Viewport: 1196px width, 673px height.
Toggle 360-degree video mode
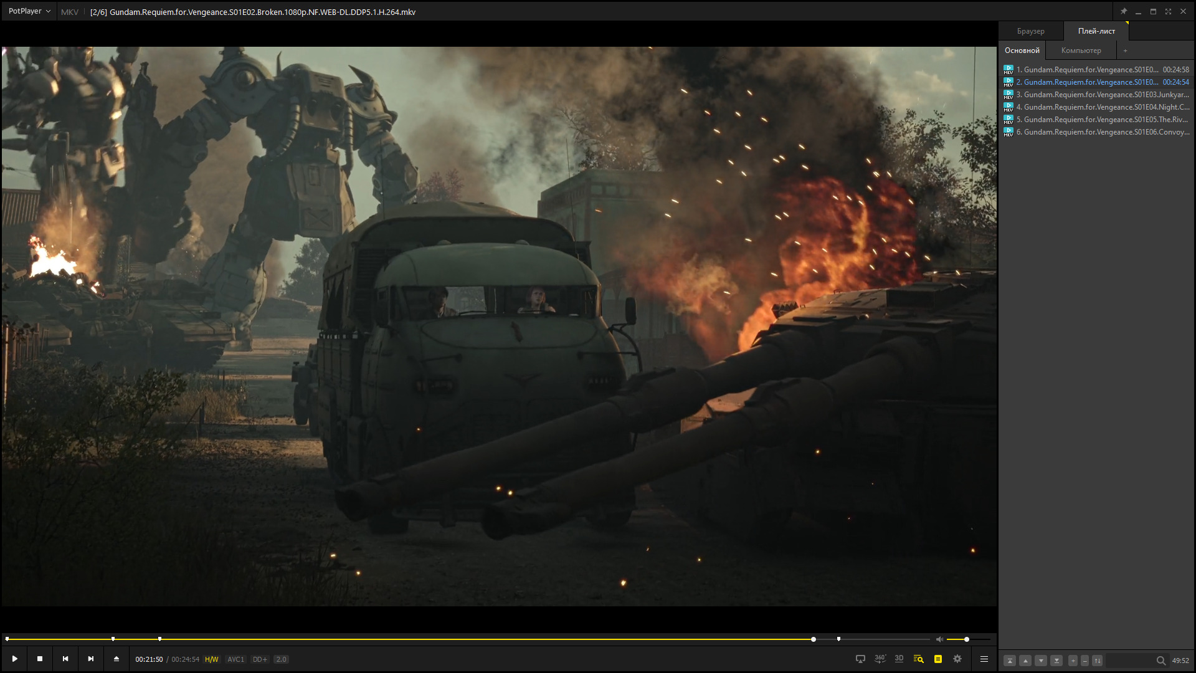click(x=880, y=659)
